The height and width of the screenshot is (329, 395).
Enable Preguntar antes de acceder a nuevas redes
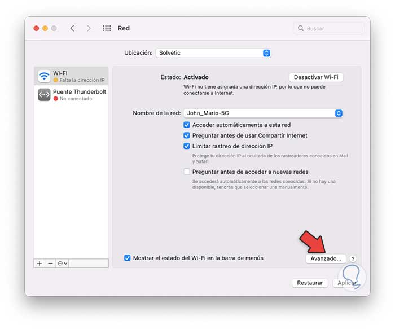(x=186, y=172)
